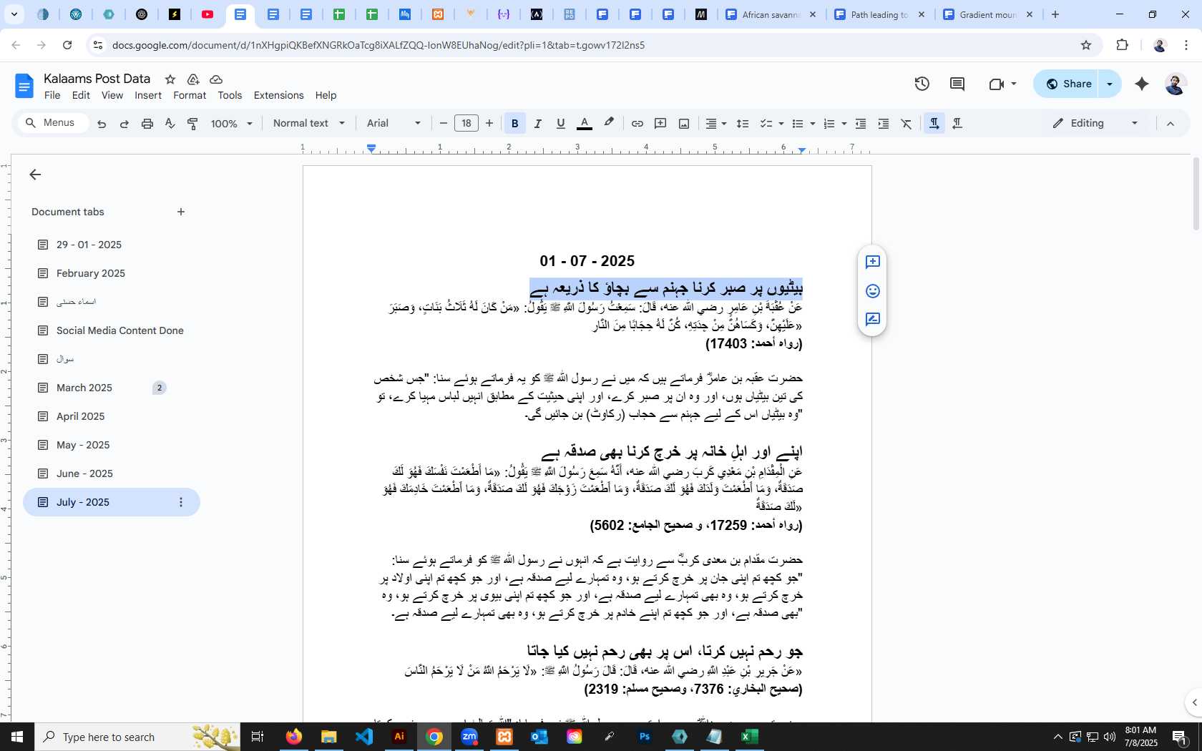Viewport: 1202px width, 751px height.
Task: Click the font size field showing 18
Action: pos(466,123)
